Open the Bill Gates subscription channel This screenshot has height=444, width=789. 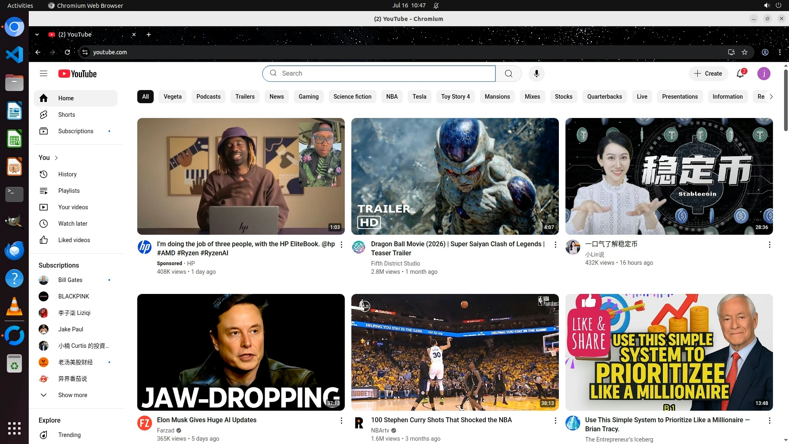click(x=70, y=280)
